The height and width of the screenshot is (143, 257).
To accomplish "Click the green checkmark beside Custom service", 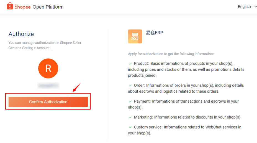I will click(130, 127).
